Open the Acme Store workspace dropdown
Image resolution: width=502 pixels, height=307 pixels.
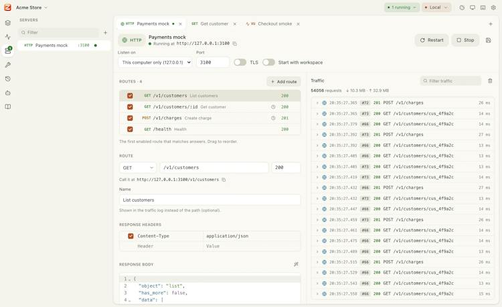tap(31, 7)
